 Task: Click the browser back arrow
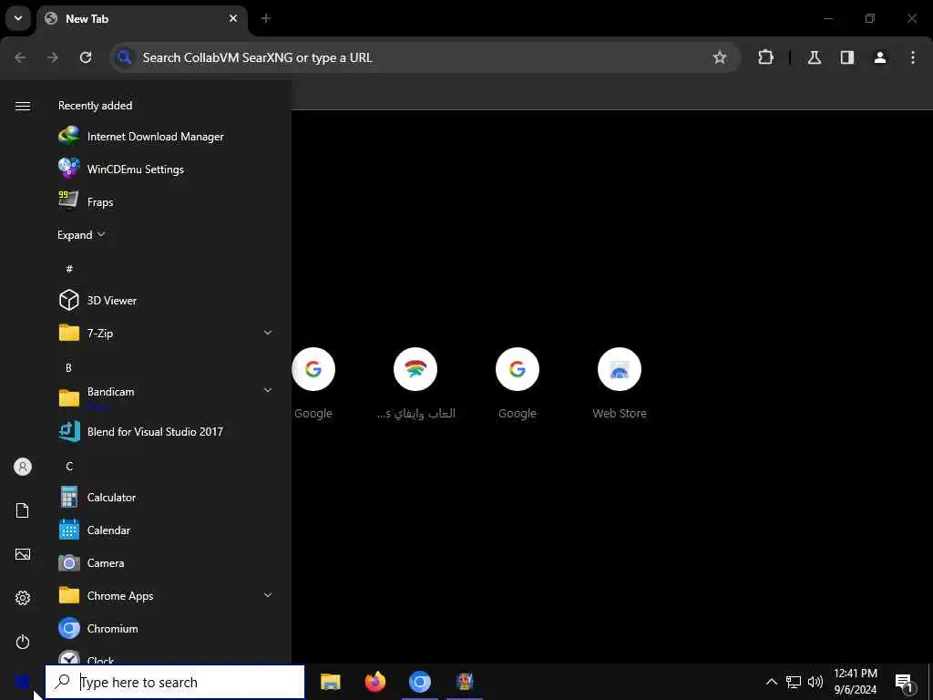pyautogui.click(x=20, y=57)
